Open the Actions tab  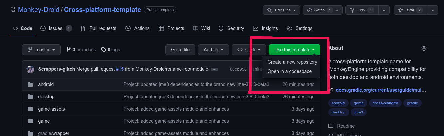point(137,28)
